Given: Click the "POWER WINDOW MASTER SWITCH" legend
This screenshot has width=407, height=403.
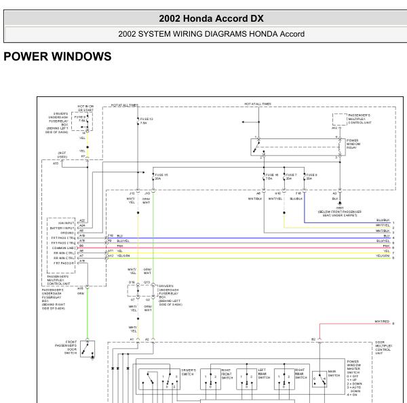Looking at the screenshot, I should click(x=354, y=378).
